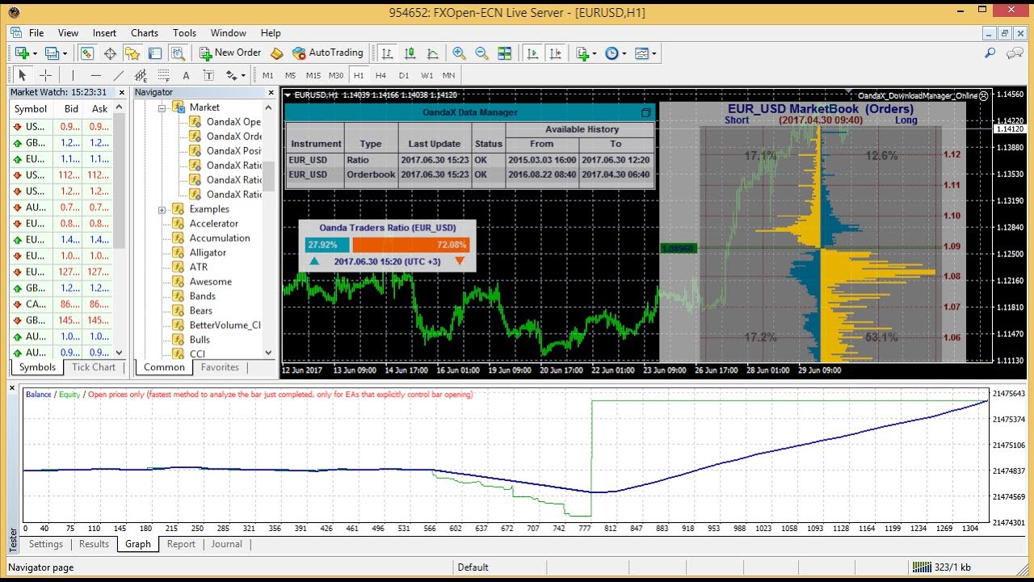Switch chart to line chart style
The height and width of the screenshot is (582, 1034).
(x=433, y=53)
